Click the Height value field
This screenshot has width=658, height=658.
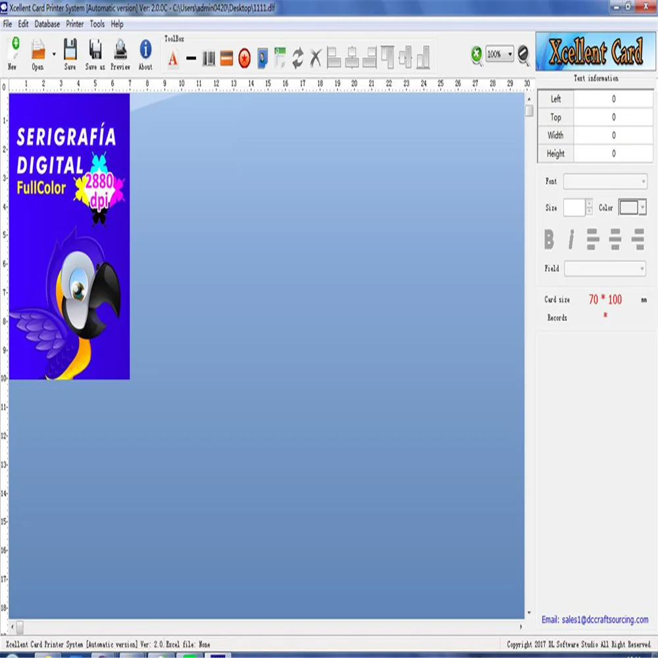tap(613, 153)
